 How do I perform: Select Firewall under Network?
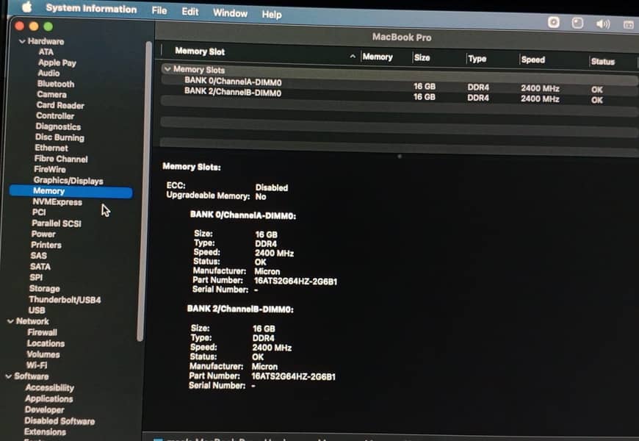pyautogui.click(x=42, y=332)
